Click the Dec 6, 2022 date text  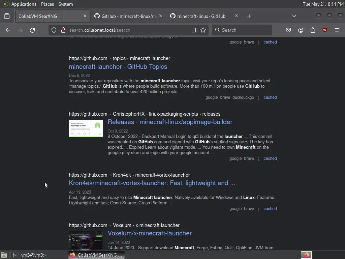(x=79, y=76)
